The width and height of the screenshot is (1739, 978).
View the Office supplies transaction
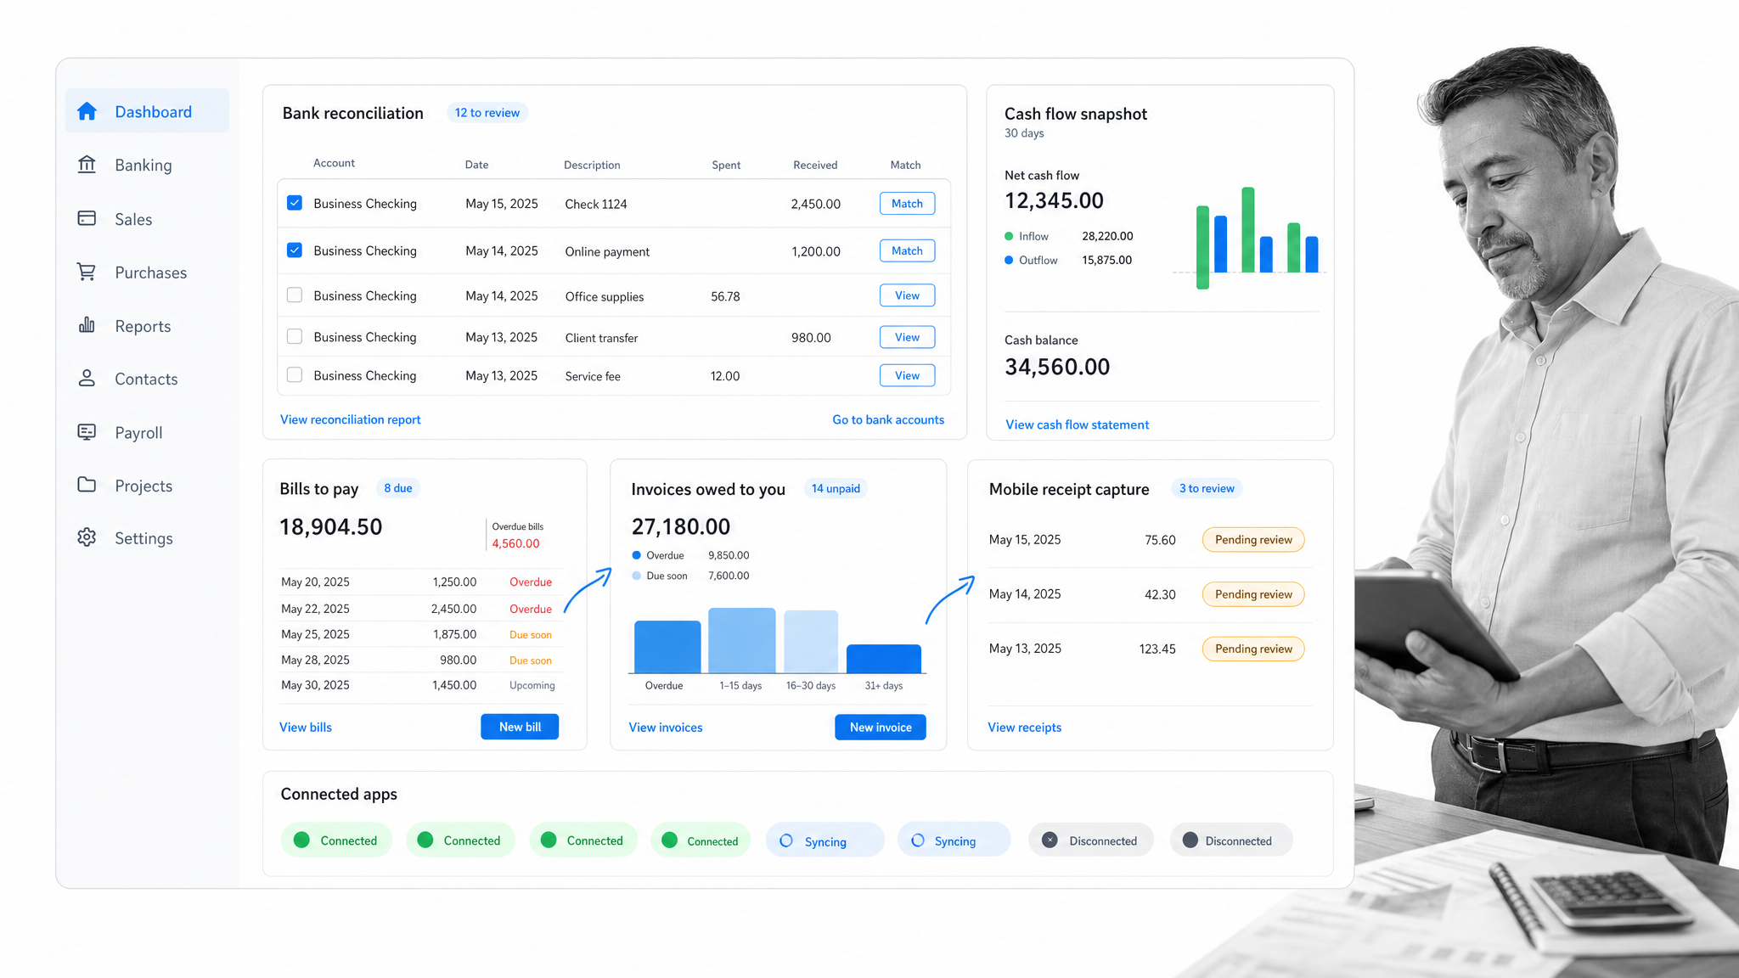click(x=907, y=295)
